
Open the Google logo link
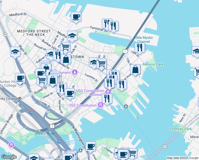(x=9, y=157)
